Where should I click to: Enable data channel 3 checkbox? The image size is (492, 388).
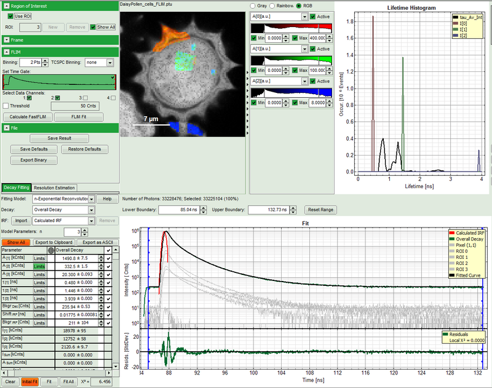(86, 97)
